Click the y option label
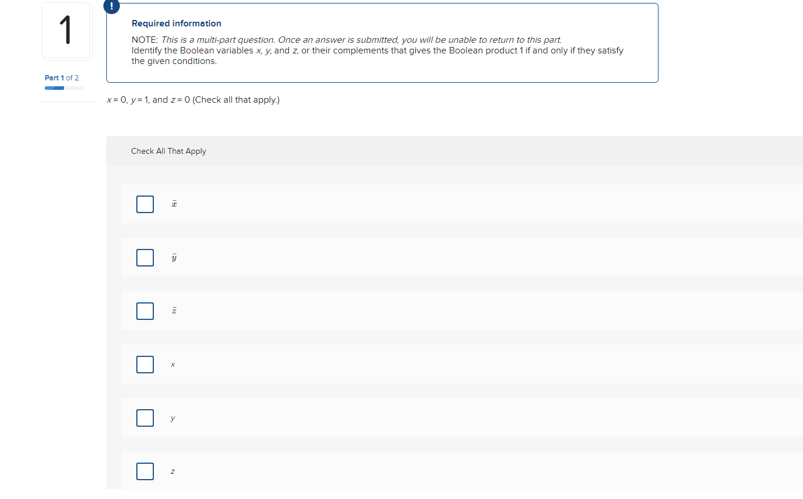 click(172, 417)
